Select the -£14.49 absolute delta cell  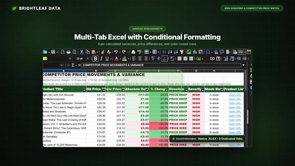(x=137, y=111)
